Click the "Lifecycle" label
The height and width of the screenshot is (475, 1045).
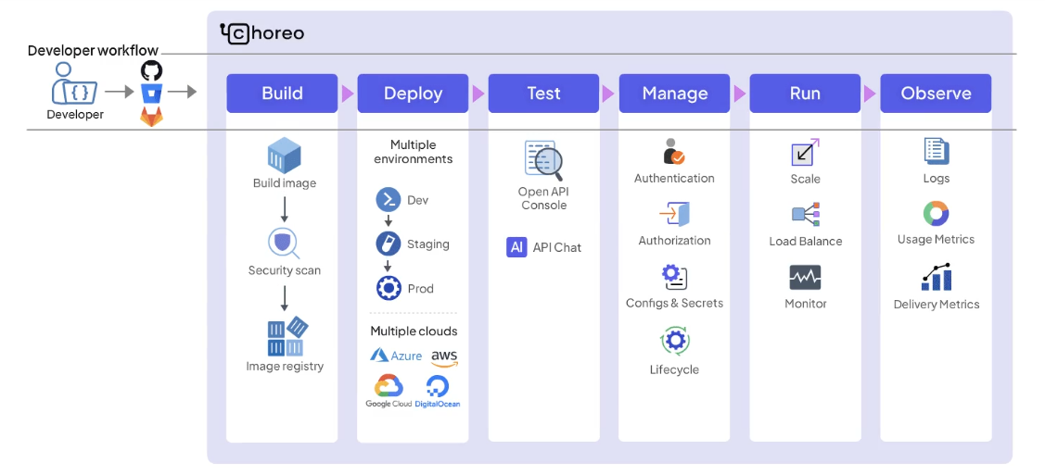[674, 369]
